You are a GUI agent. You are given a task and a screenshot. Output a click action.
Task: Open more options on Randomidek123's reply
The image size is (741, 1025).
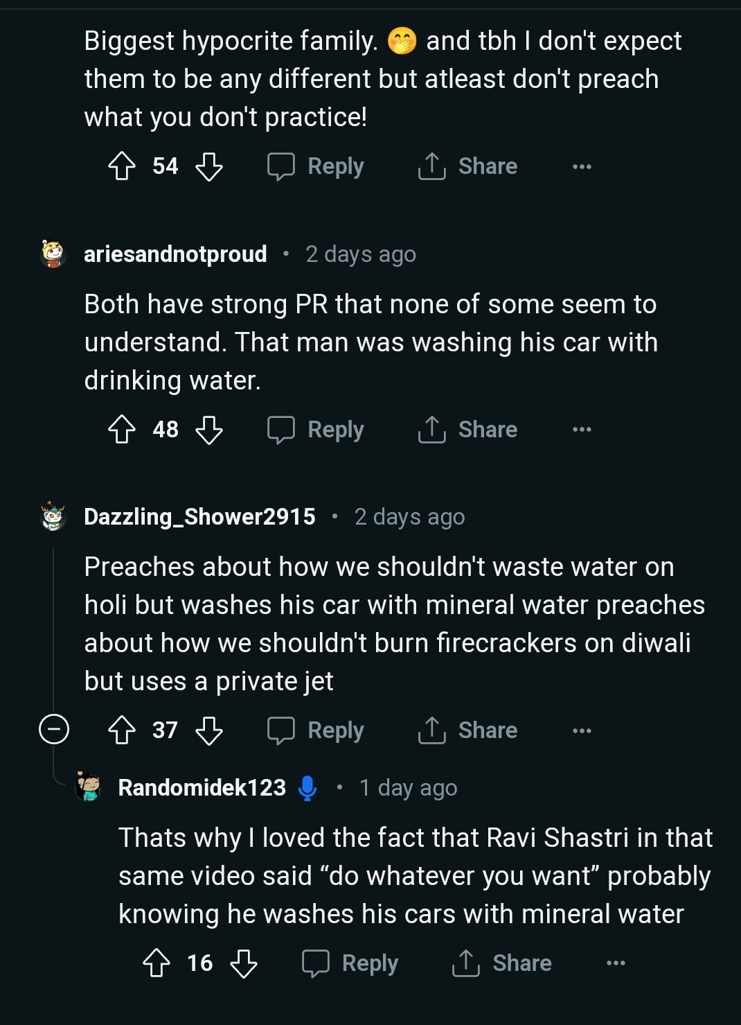pos(616,963)
